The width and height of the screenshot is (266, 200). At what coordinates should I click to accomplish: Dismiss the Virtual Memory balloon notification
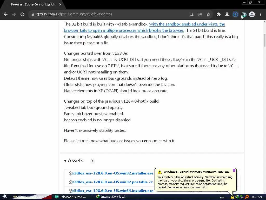[x=234, y=170]
